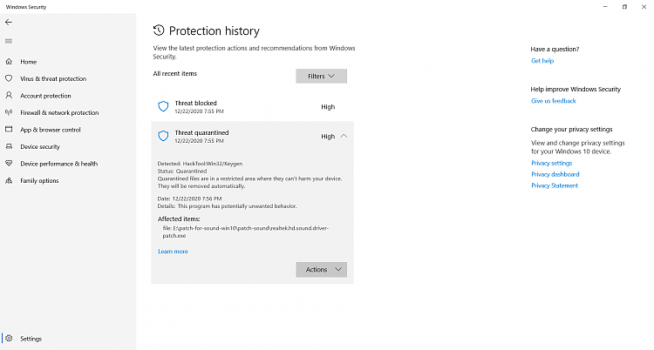Click the Get help link
This screenshot has height=350, width=654.
coord(542,61)
